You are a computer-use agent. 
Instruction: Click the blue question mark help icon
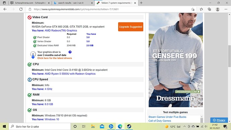coord(70,52)
